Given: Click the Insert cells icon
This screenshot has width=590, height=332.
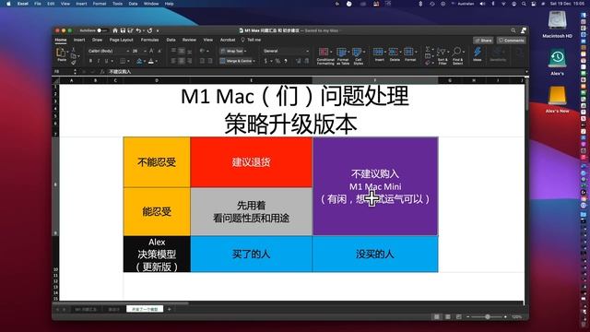Looking at the screenshot, I should coord(379,52).
